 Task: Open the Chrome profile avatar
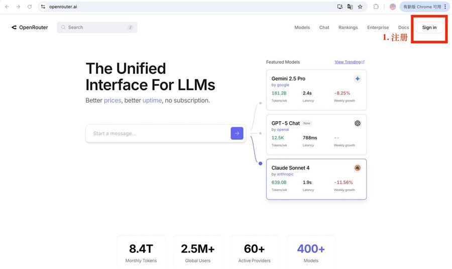pos(393,7)
